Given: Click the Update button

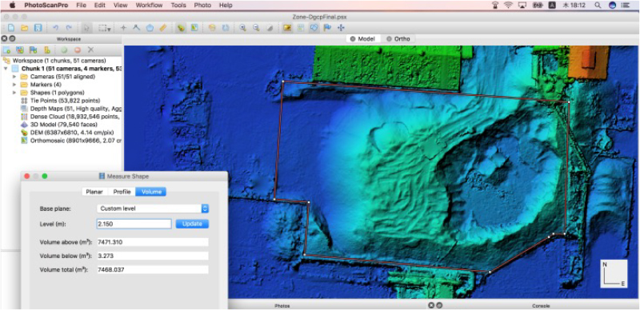Looking at the screenshot, I should [x=192, y=224].
